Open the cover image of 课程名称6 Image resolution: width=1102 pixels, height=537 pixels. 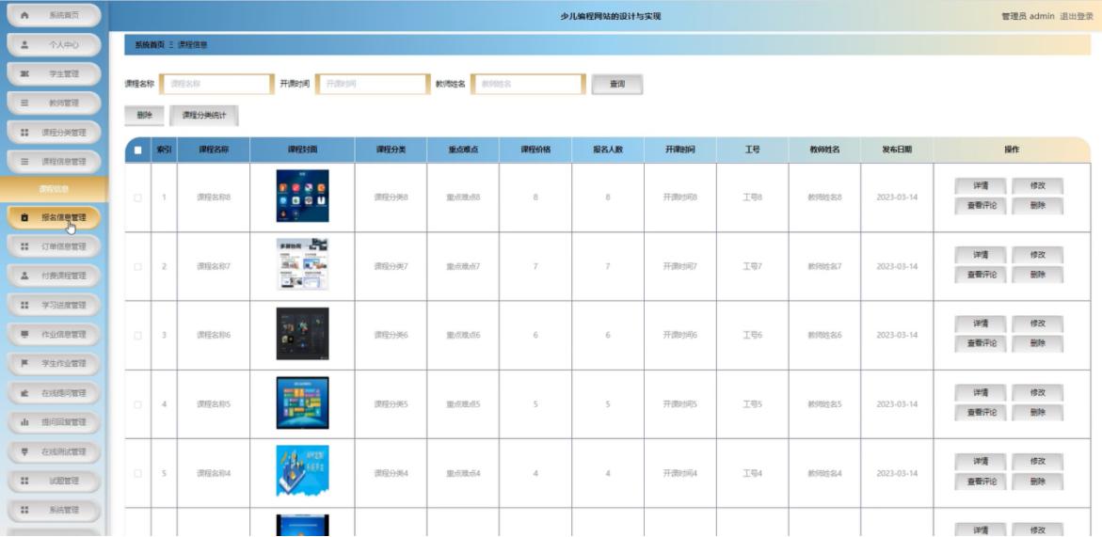(x=302, y=334)
